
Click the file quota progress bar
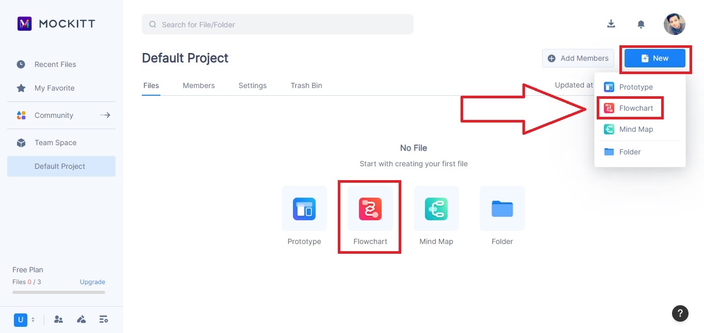coord(59,292)
